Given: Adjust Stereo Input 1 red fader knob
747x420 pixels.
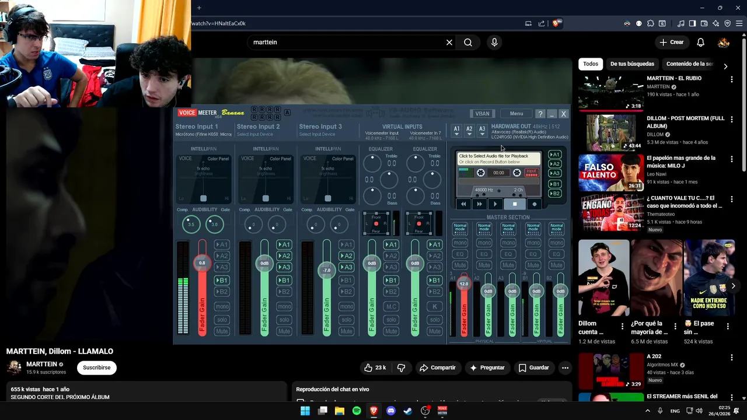Looking at the screenshot, I should [202, 263].
